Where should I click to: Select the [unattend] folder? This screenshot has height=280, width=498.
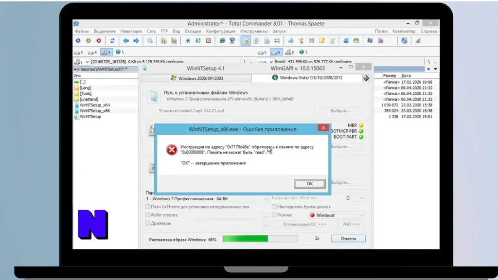click(x=89, y=99)
